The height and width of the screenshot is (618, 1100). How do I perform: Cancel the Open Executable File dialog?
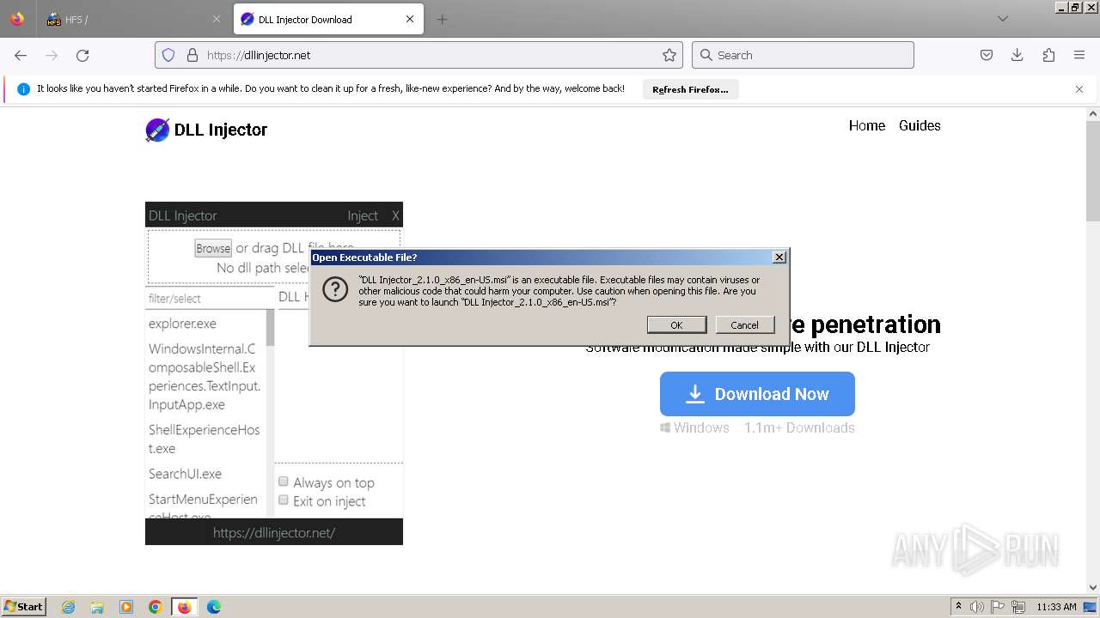point(744,324)
